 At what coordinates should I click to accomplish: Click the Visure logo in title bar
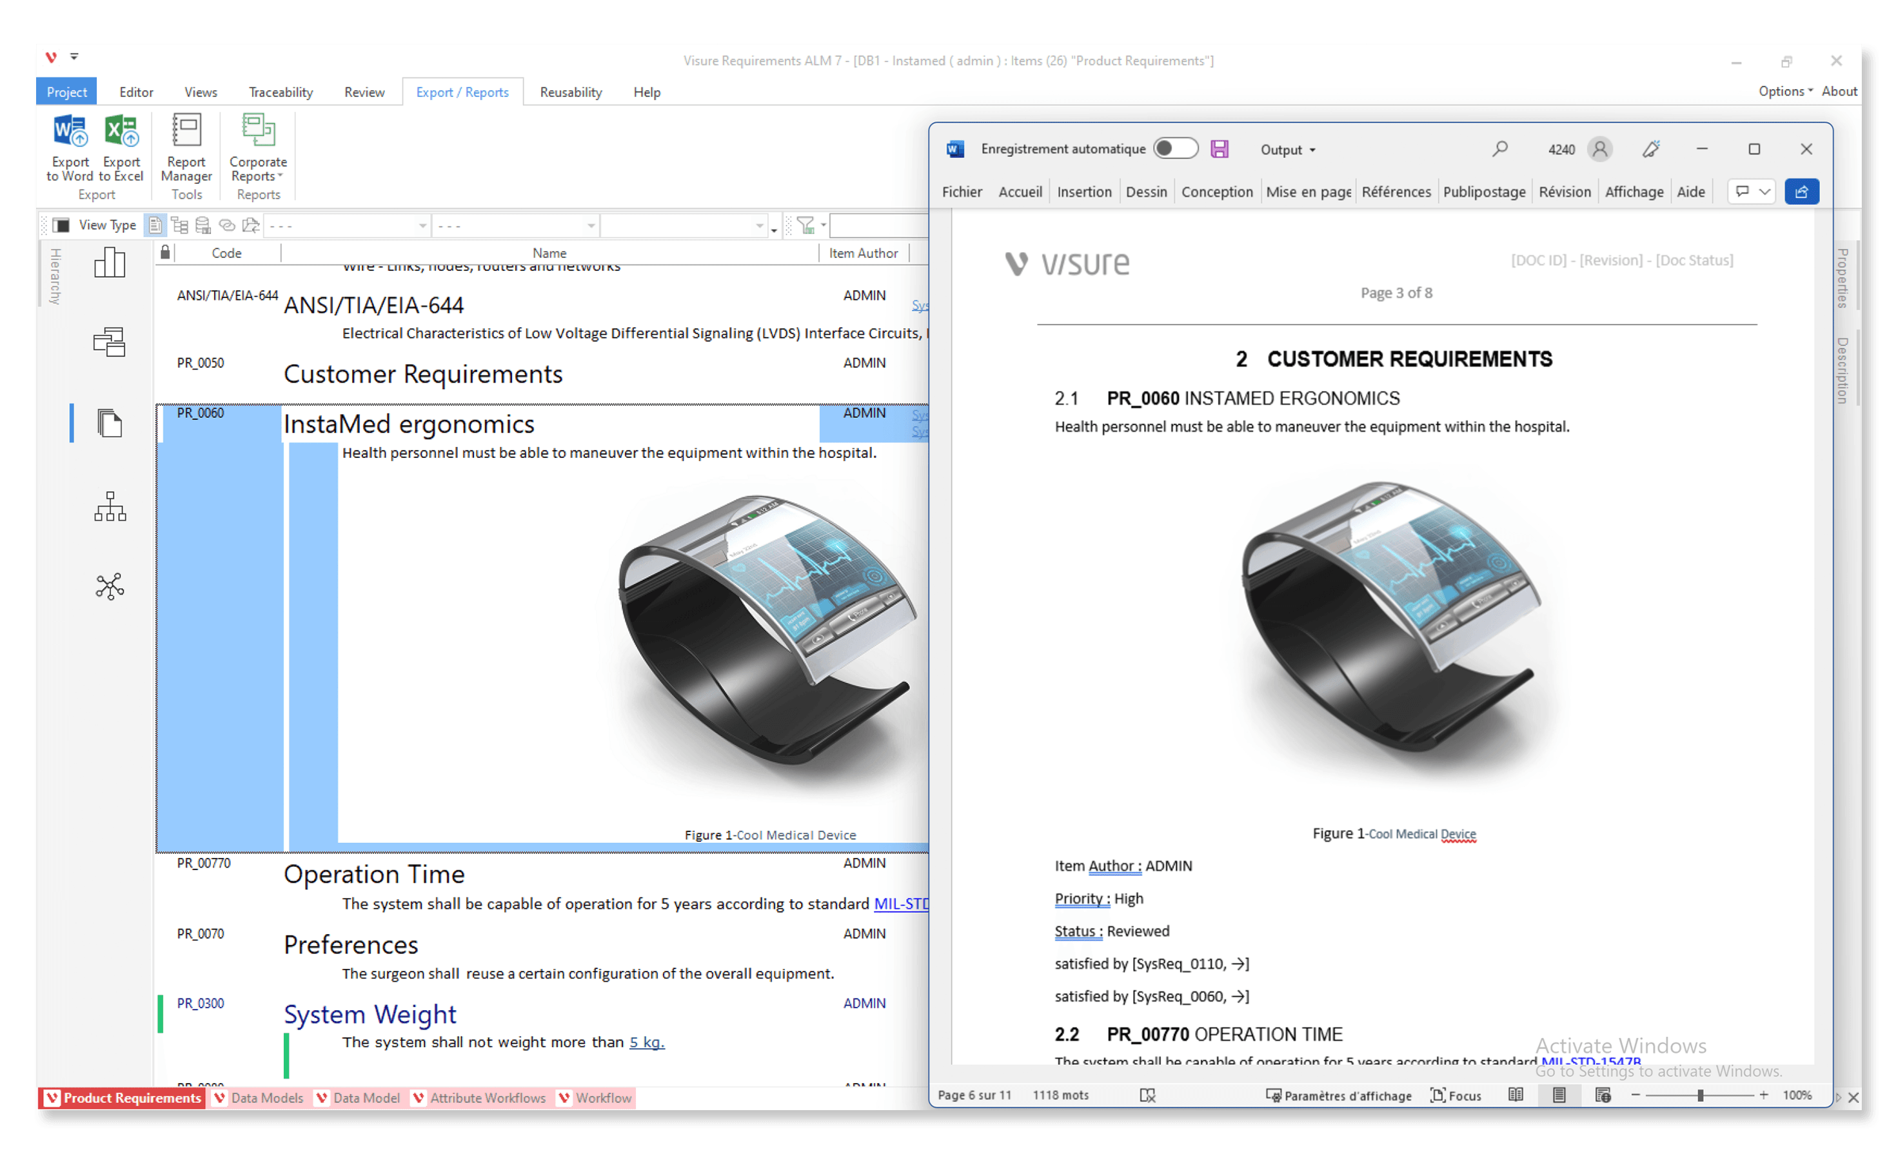coord(51,57)
